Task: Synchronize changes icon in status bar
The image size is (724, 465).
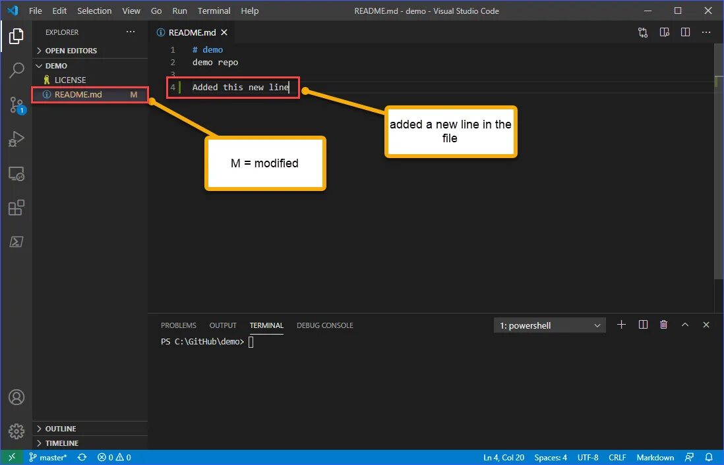Action: (x=82, y=457)
